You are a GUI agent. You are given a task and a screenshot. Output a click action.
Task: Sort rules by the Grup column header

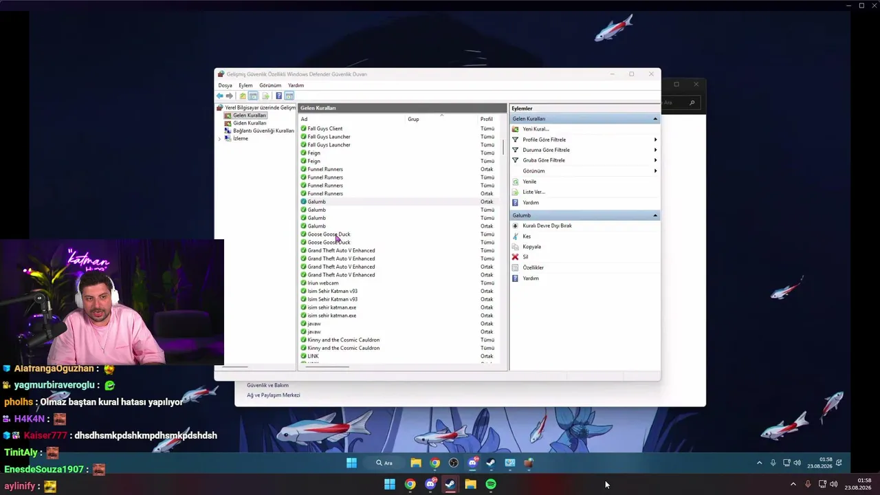click(413, 119)
